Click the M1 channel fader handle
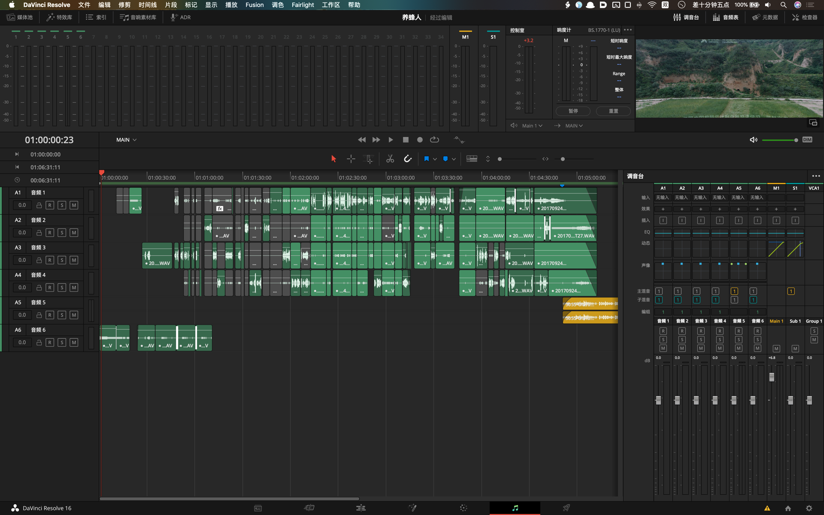824x515 pixels. tap(772, 377)
